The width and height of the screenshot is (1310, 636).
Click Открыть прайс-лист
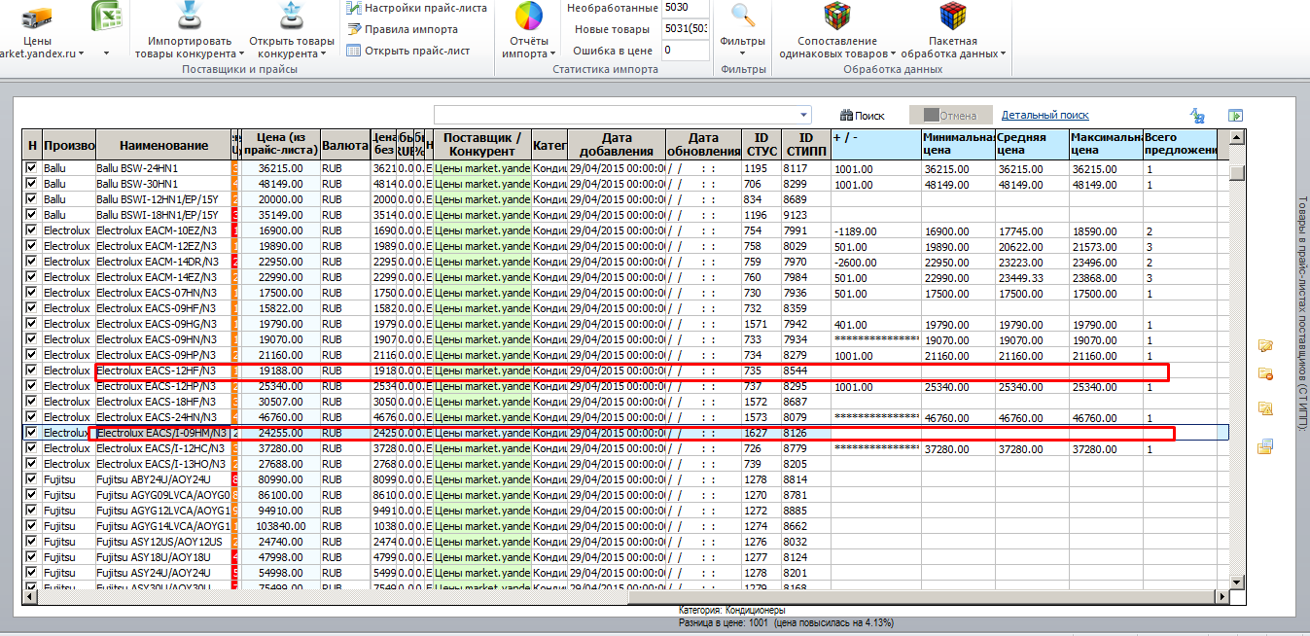tap(408, 51)
